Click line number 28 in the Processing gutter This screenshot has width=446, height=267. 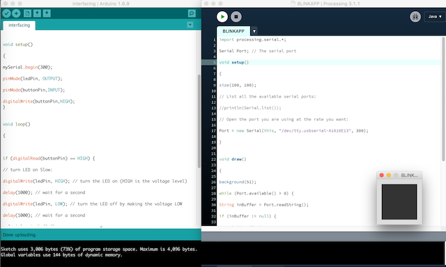click(x=213, y=193)
